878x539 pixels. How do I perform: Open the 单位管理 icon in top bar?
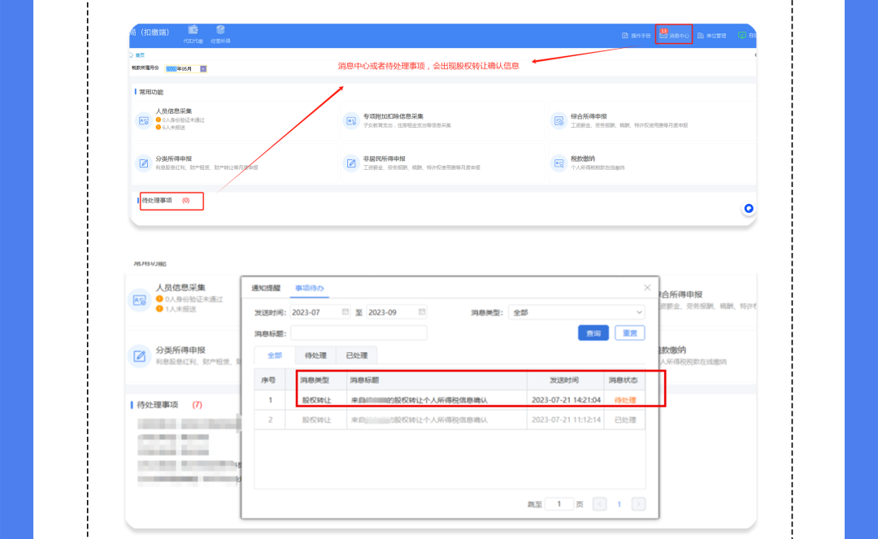pyautogui.click(x=701, y=35)
